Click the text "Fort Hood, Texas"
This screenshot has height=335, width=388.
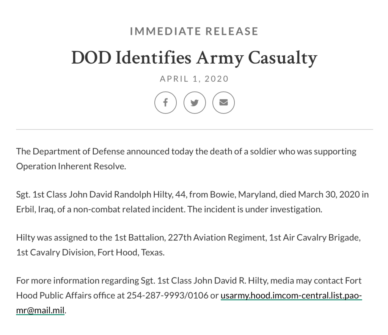pyautogui.click(x=131, y=252)
